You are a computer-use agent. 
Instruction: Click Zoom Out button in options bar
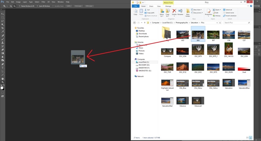tap(14, 6)
